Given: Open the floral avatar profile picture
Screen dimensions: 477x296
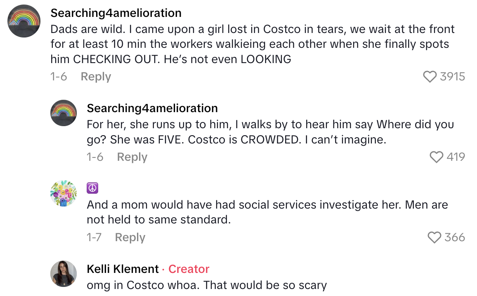Looking at the screenshot, I should pos(64,193).
